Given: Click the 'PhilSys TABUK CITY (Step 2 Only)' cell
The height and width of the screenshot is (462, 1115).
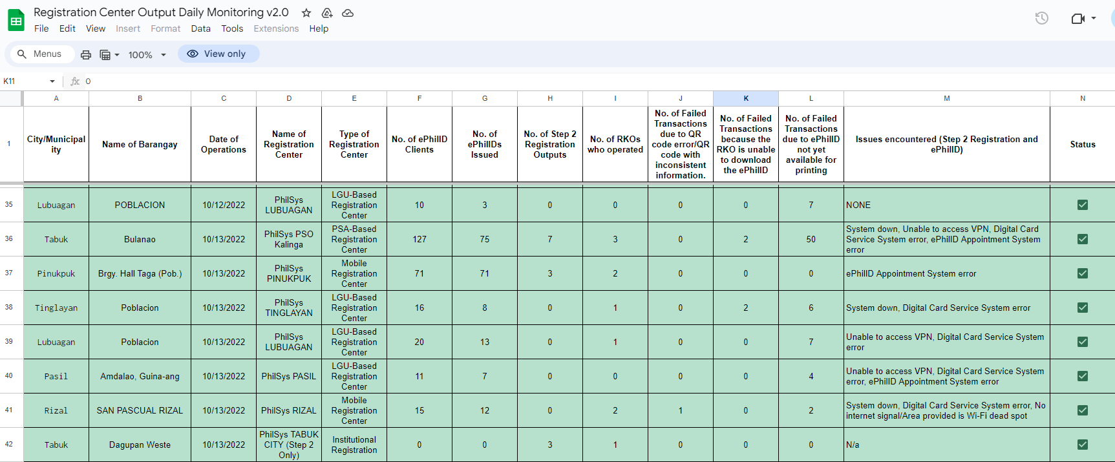Looking at the screenshot, I should (289, 445).
